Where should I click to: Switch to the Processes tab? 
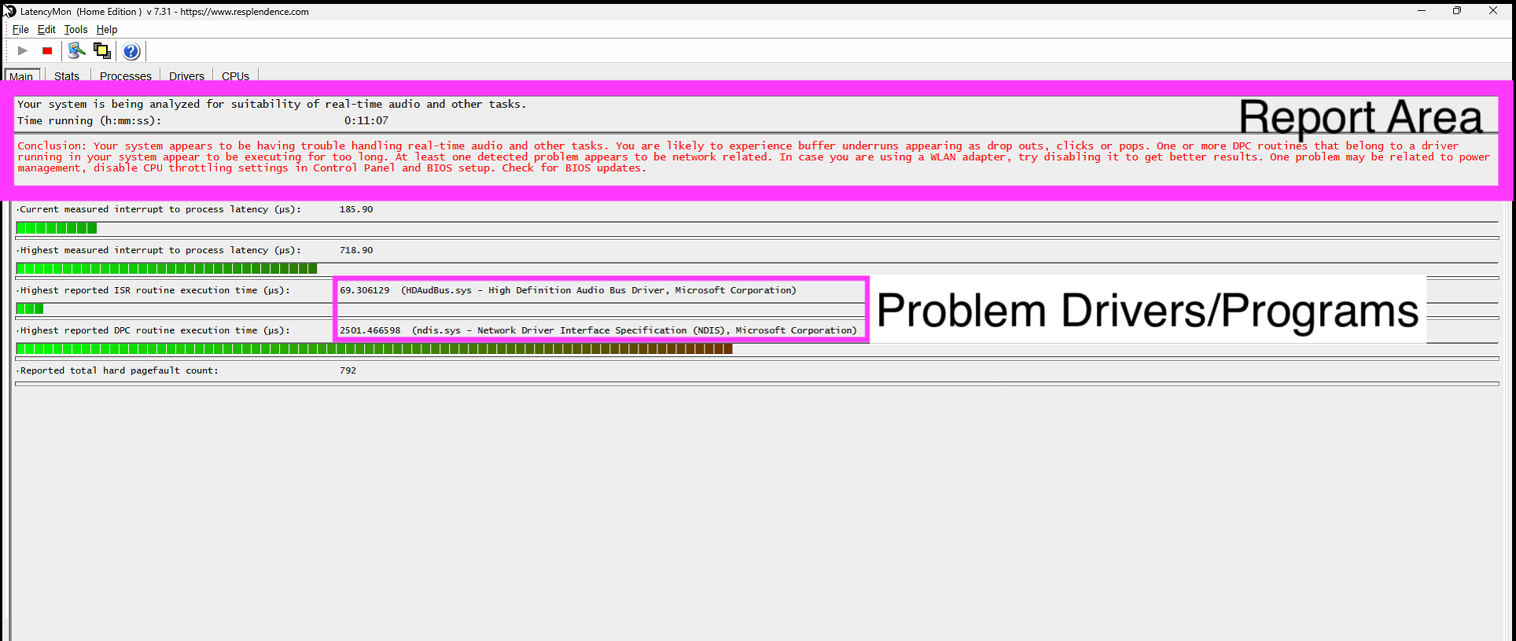point(126,76)
